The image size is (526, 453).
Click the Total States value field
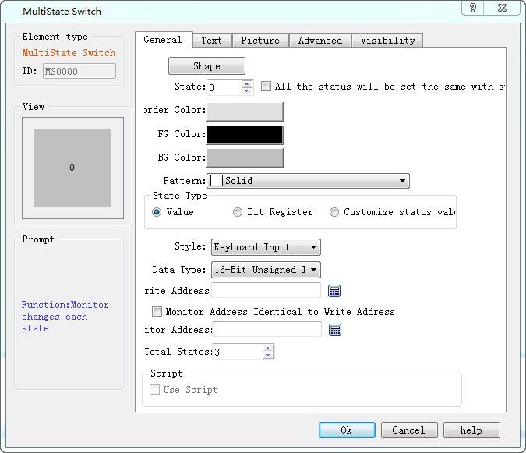point(238,352)
